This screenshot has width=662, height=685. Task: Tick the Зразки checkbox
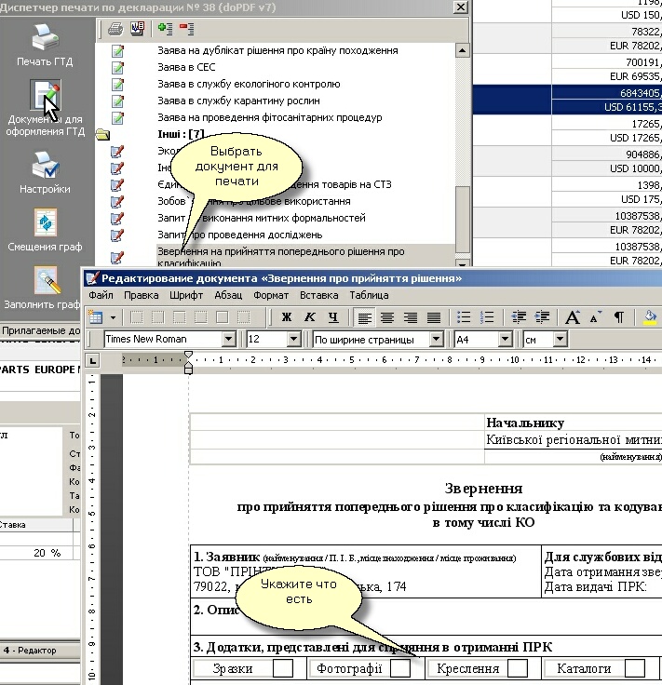point(283,667)
